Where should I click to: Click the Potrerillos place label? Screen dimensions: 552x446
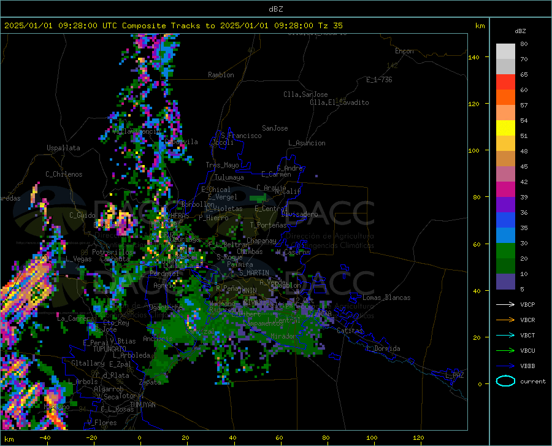click(x=112, y=252)
